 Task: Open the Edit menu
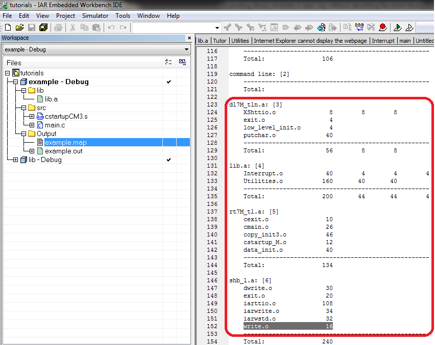pyautogui.click(x=24, y=16)
